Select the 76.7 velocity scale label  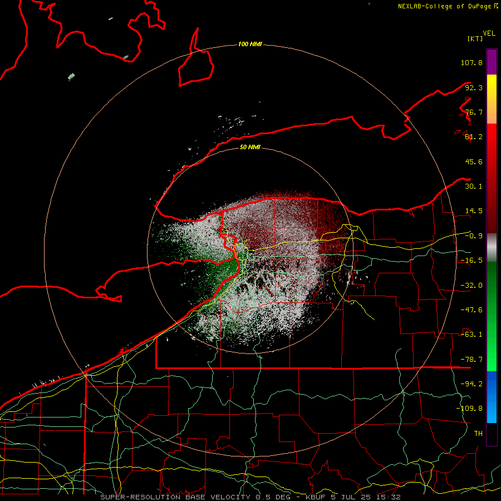(474, 112)
